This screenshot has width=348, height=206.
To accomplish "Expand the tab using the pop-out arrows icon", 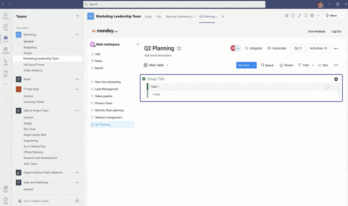I will coord(300,16).
